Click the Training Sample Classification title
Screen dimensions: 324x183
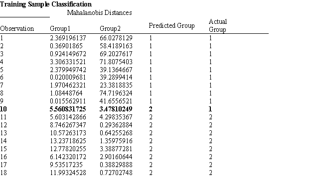[x=46, y=4]
